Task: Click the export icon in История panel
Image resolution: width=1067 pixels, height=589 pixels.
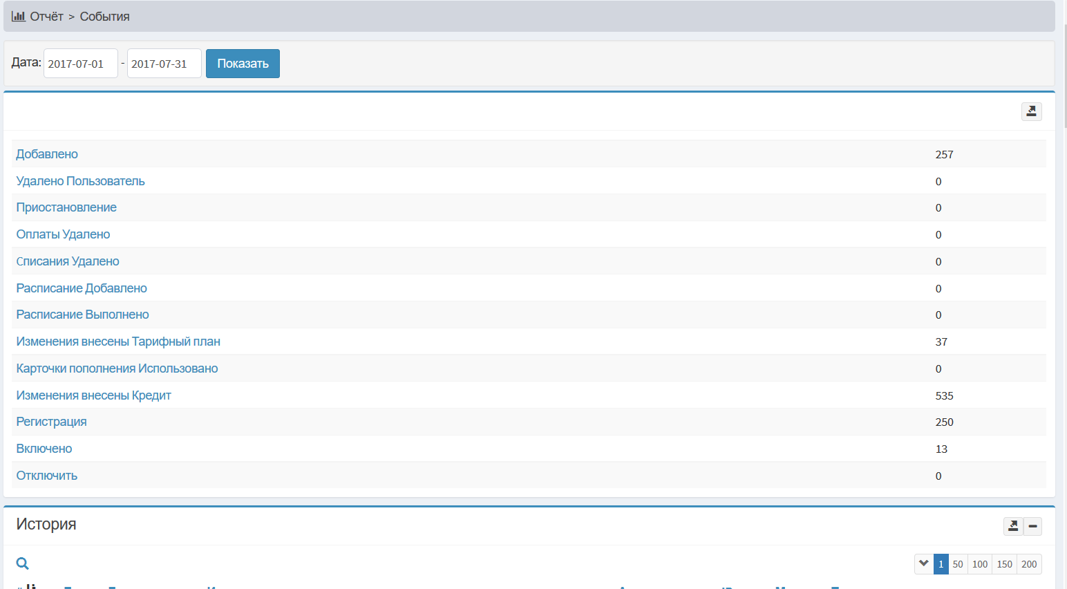Action: pyautogui.click(x=1013, y=526)
